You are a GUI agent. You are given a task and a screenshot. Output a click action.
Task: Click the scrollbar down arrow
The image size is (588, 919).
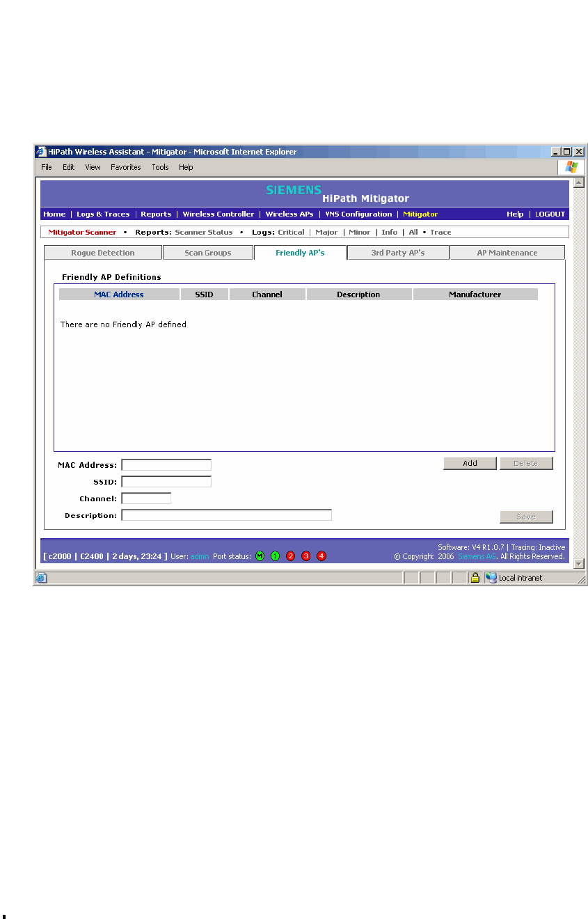point(578,563)
